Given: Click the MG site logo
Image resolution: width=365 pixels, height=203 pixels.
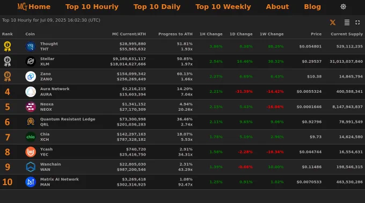Looking at the screenshot, I should (22, 7).
